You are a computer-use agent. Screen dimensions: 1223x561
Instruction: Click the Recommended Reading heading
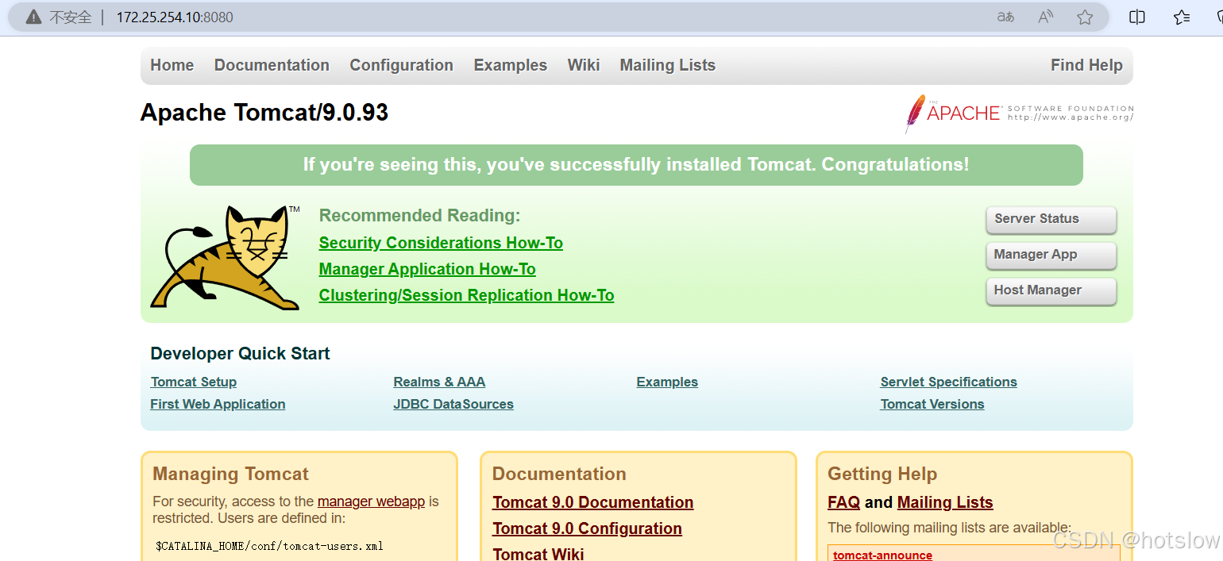point(419,216)
